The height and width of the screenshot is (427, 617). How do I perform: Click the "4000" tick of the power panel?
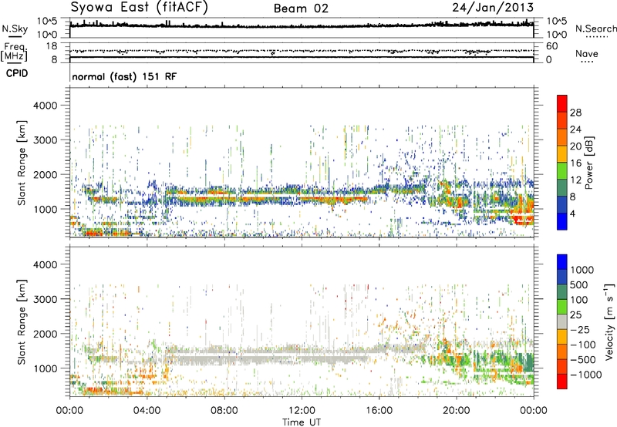pyautogui.click(x=45, y=106)
